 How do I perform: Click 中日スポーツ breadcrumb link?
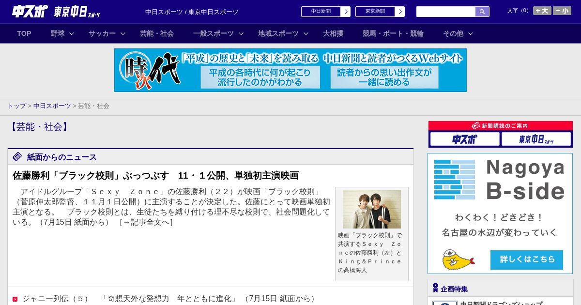click(52, 106)
